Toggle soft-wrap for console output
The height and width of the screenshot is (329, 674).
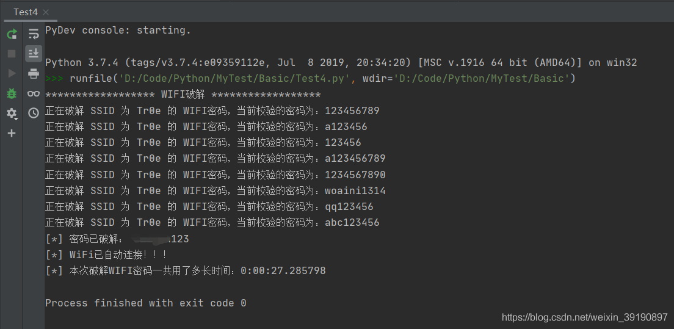[34, 34]
